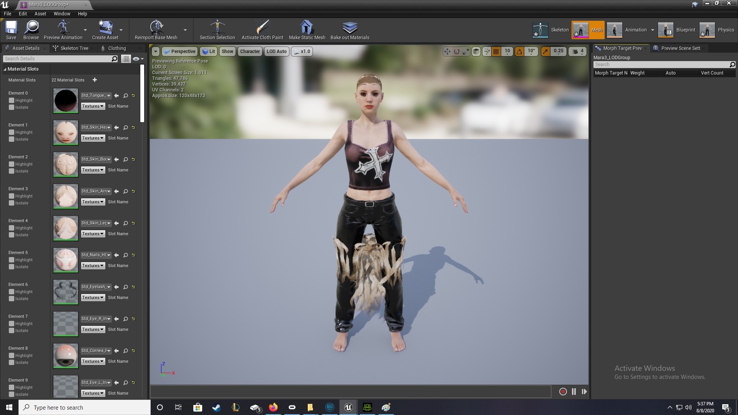Click the Lit view mode button
This screenshot has width=738, height=415.
[x=209, y=51]
